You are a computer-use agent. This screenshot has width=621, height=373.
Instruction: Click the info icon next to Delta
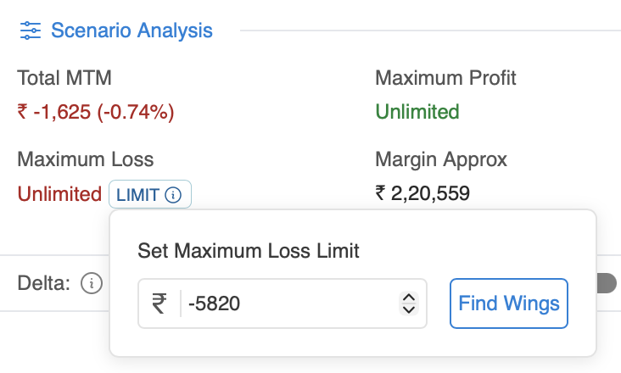click(92, 283)
